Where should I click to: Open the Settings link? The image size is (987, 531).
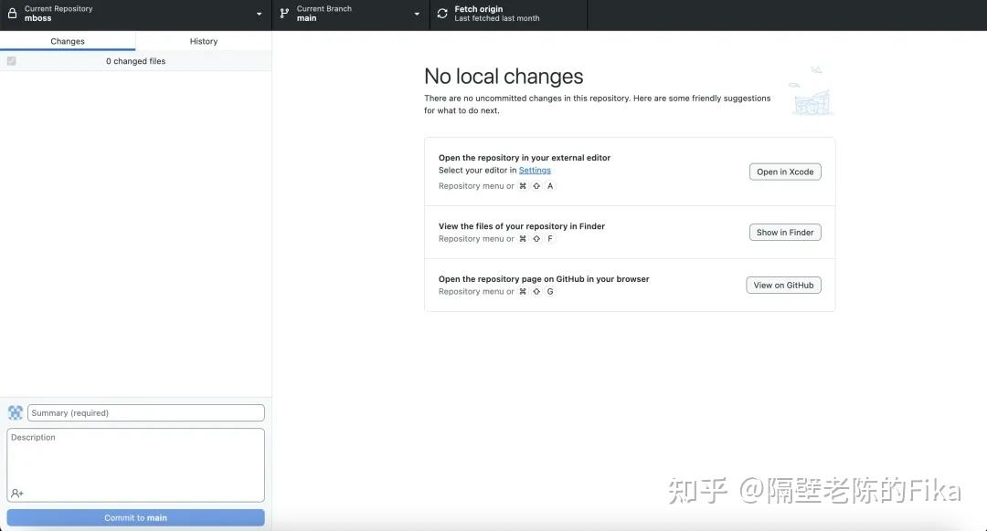[535, 170]
